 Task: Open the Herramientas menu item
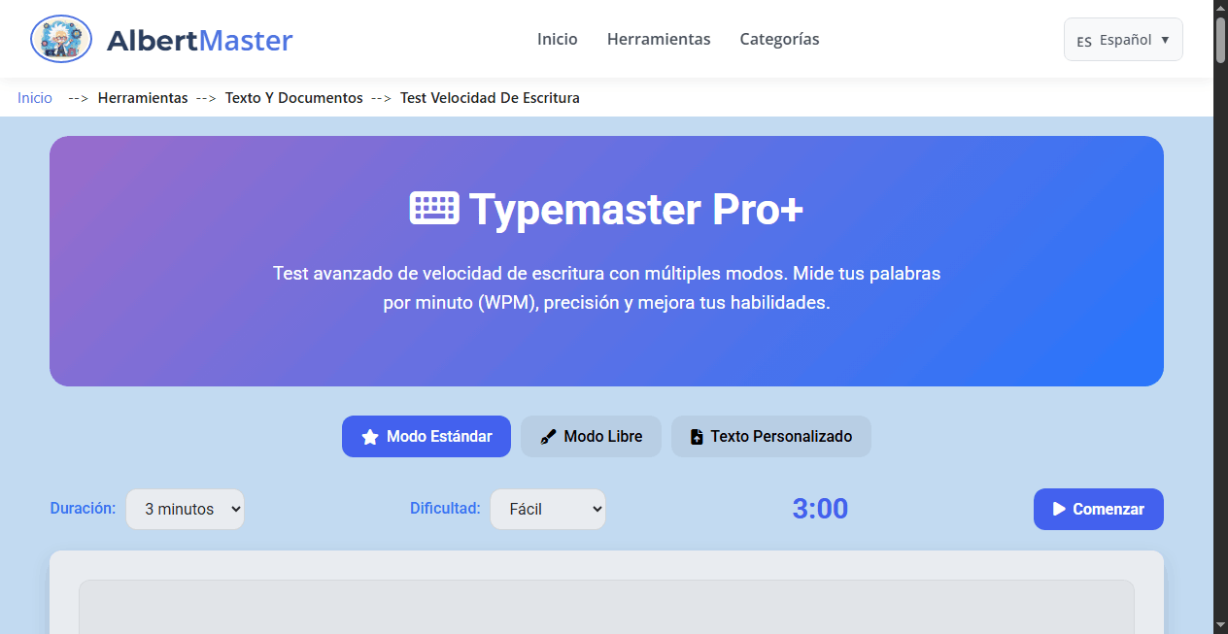[659, 39]
